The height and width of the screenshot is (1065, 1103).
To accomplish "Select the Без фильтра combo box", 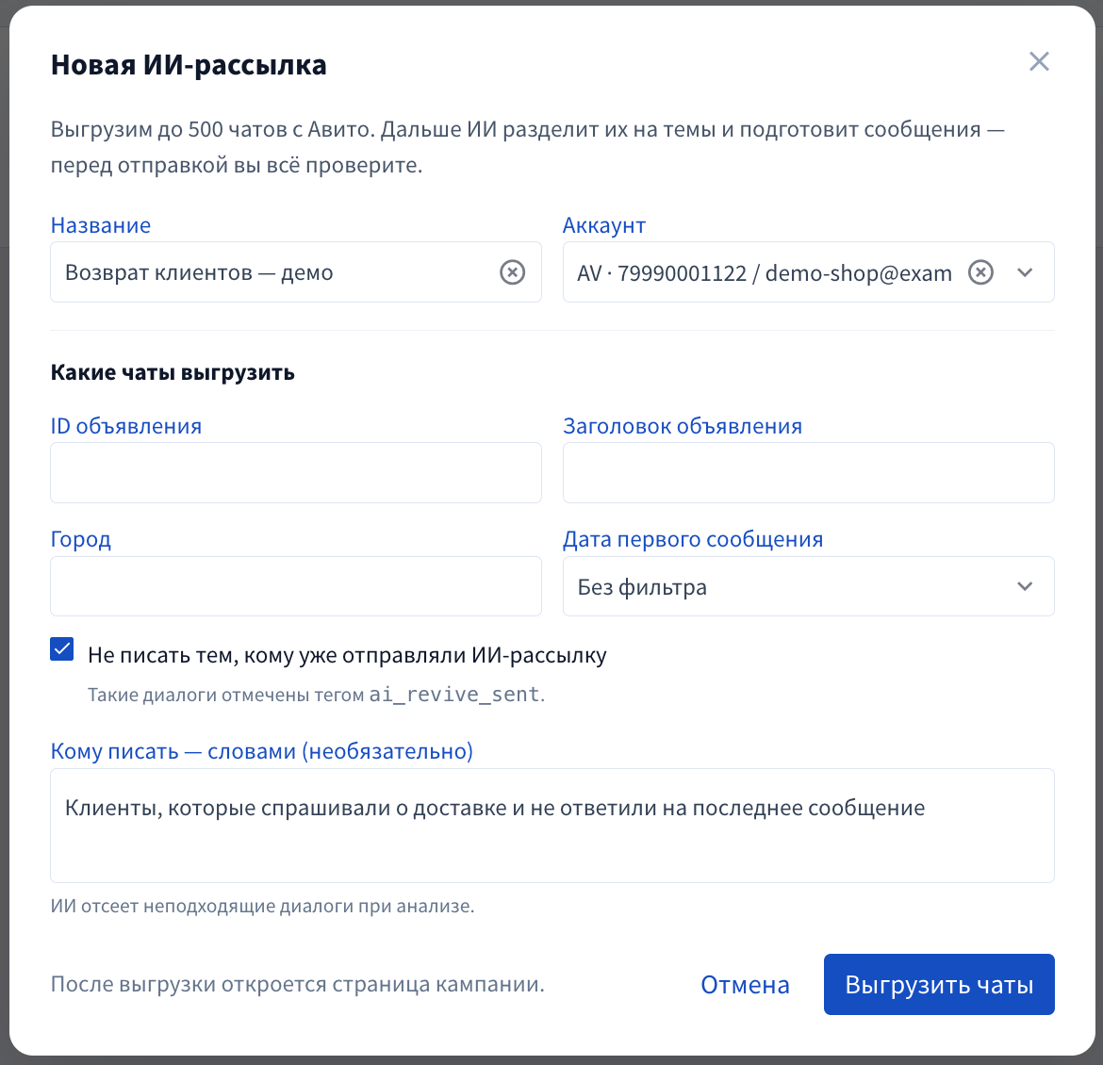I will 808,586.
